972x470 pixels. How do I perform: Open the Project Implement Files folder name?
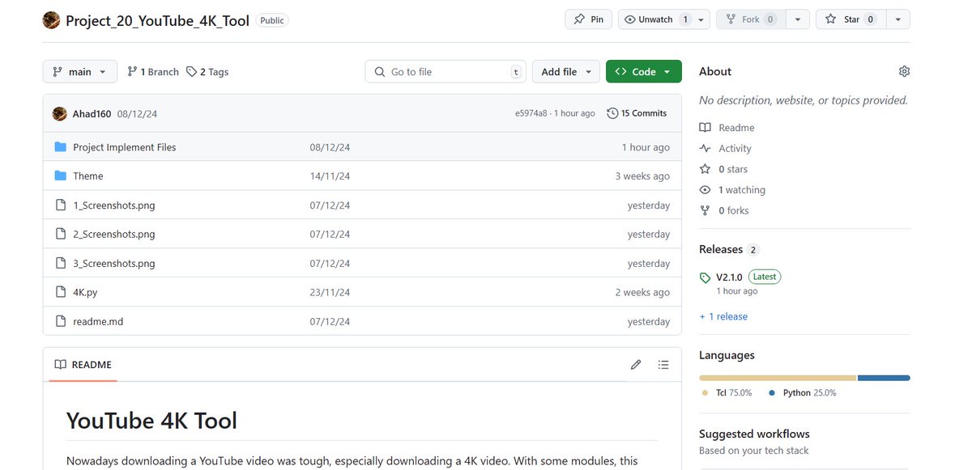125,147
